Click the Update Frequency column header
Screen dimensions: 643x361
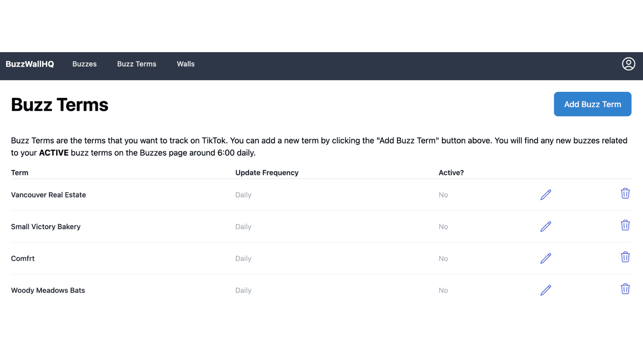point(266,173)
